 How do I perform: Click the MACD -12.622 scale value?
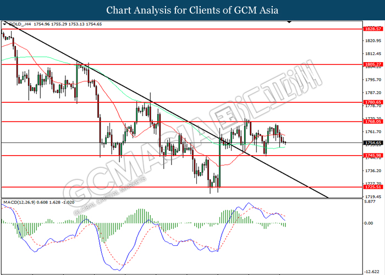[372, 272]
